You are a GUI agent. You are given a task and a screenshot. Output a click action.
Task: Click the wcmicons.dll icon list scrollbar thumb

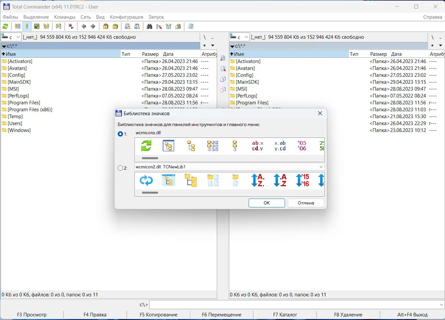tap(150, 158)
